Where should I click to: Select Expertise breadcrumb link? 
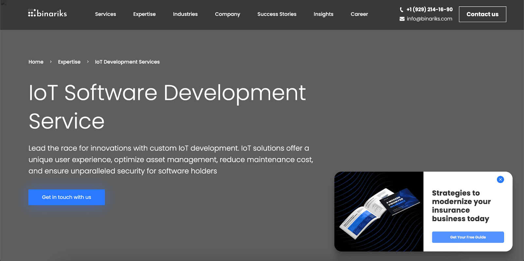(69, 62)
